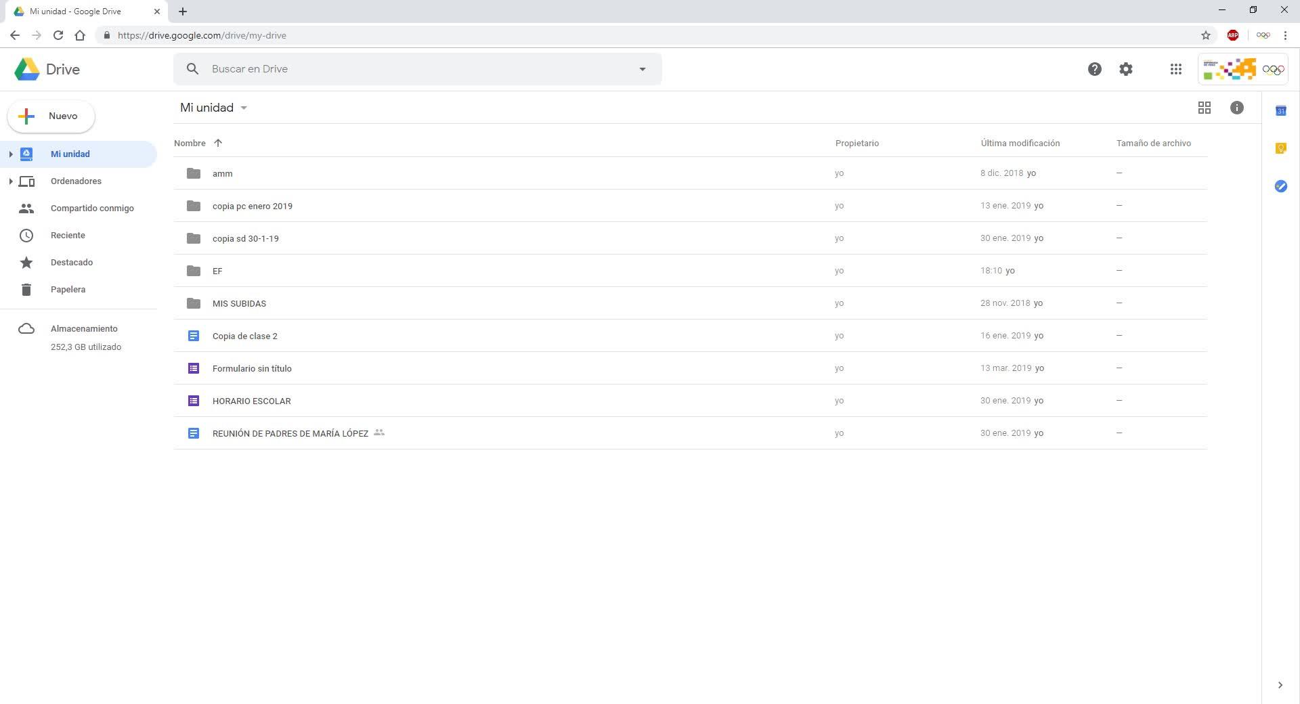Open Google apps grid launcher
The image size is (1300, 704).
(1176, 69)
